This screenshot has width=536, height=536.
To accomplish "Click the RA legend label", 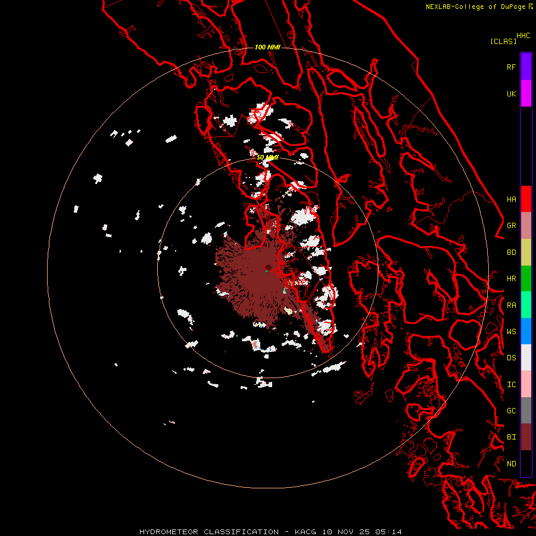I will pyautogui.click(x=511, y=306).
